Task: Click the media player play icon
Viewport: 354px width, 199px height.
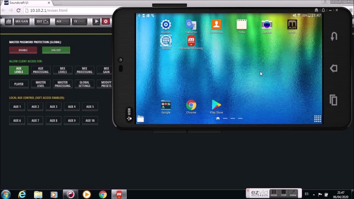Action: point(96,21)
